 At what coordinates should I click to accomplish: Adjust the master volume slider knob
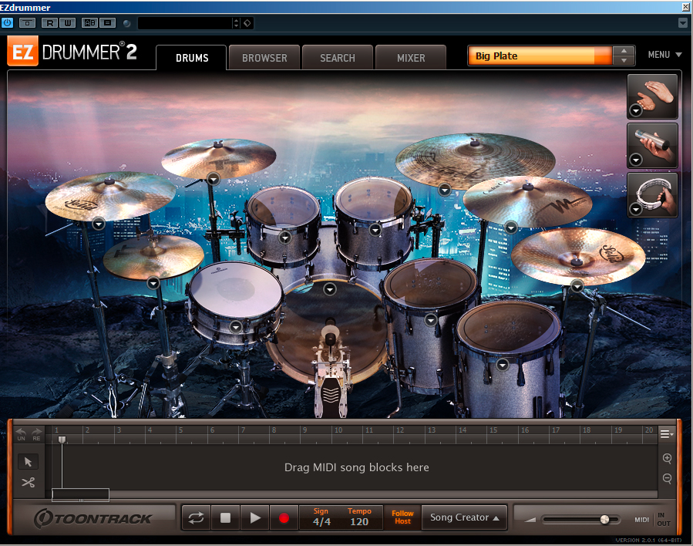pos(604,520)
